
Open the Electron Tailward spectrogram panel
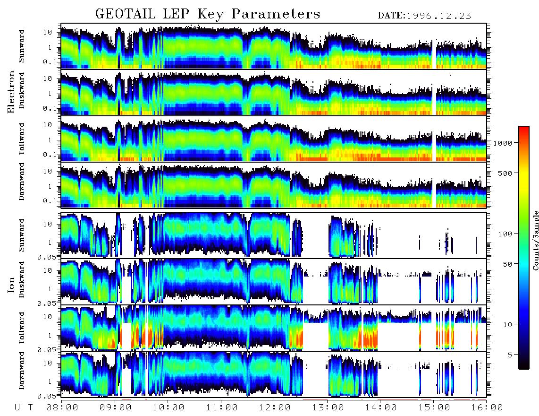(274, 139)
